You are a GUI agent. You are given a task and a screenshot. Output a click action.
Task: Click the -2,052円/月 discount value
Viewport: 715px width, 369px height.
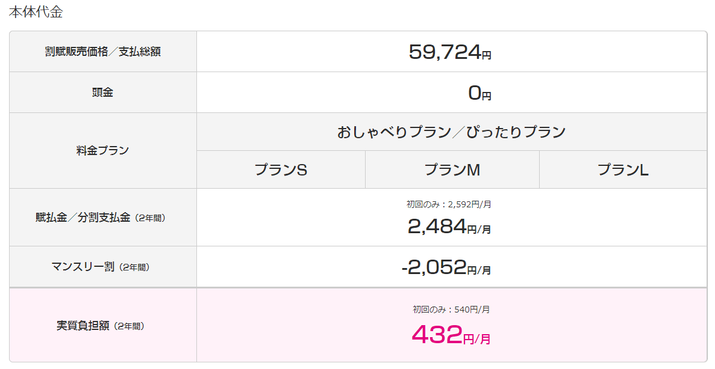pos(446,267)
